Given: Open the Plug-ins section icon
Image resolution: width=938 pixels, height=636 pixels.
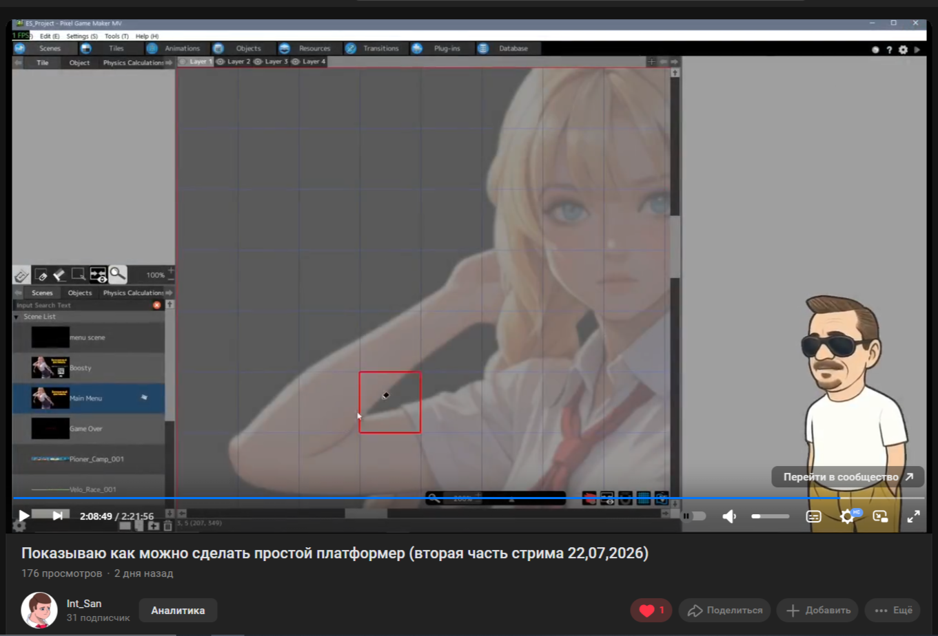Looking at the screenshot, I should [417, 48].
